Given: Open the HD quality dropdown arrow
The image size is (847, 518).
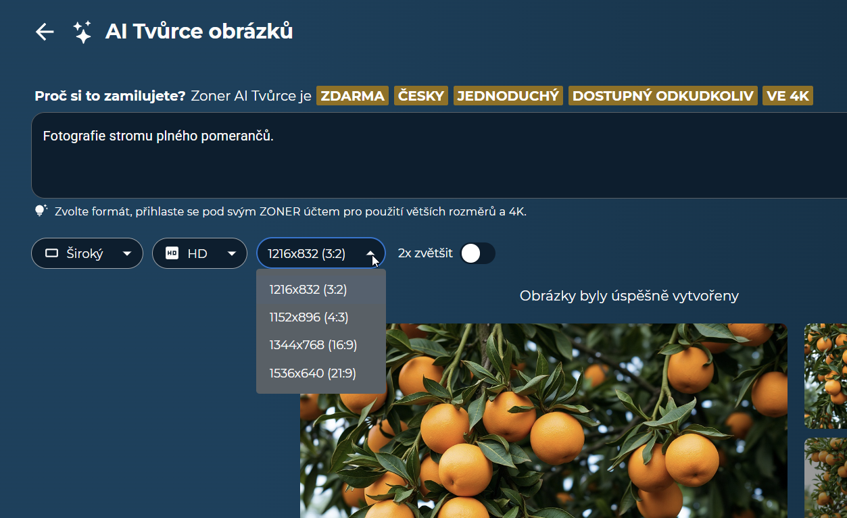Looking at the screenshot, I should point(231,254).
